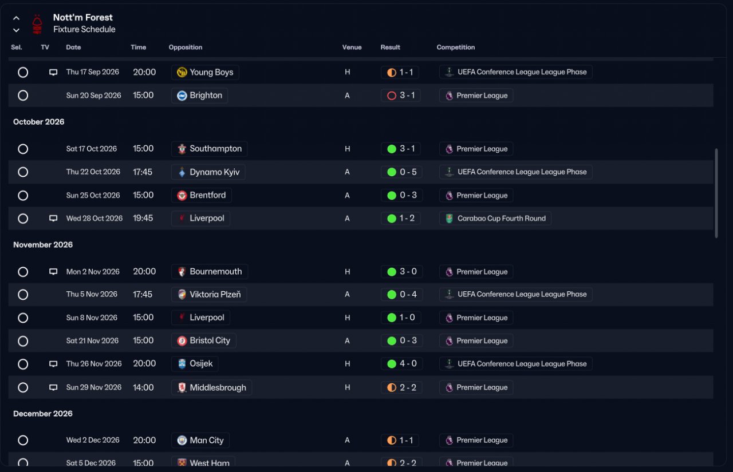Click the down chevron beside Fixture Schedule
The height and width of the screenshot is (472, 733).
16,30
